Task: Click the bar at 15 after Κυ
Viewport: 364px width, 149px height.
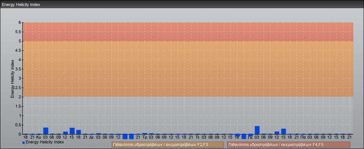Action: pos(72,131)
